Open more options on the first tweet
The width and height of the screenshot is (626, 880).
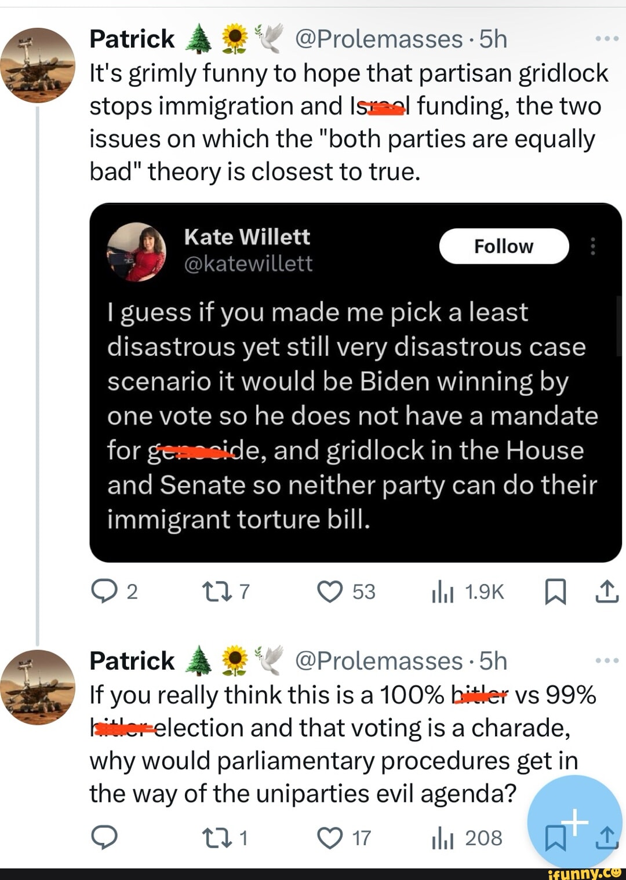coord(607,39)
